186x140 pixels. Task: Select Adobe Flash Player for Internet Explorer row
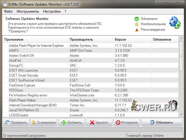coord(91,45)
